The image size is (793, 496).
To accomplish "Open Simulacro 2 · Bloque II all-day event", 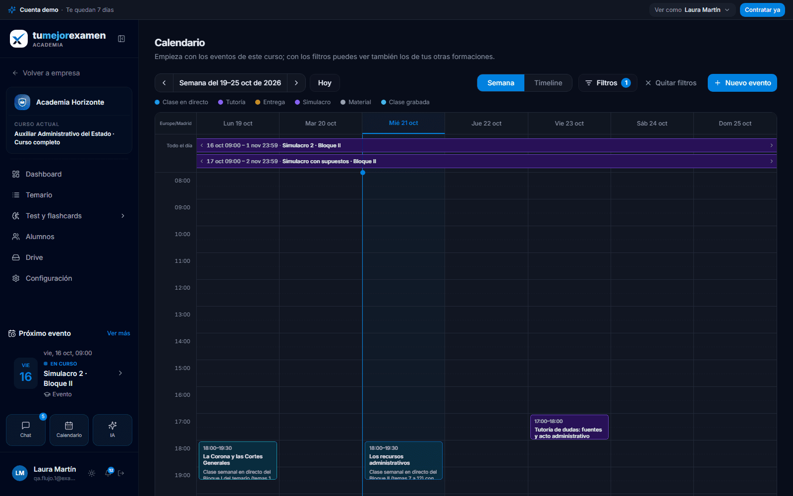I will [x=487, y=145].
